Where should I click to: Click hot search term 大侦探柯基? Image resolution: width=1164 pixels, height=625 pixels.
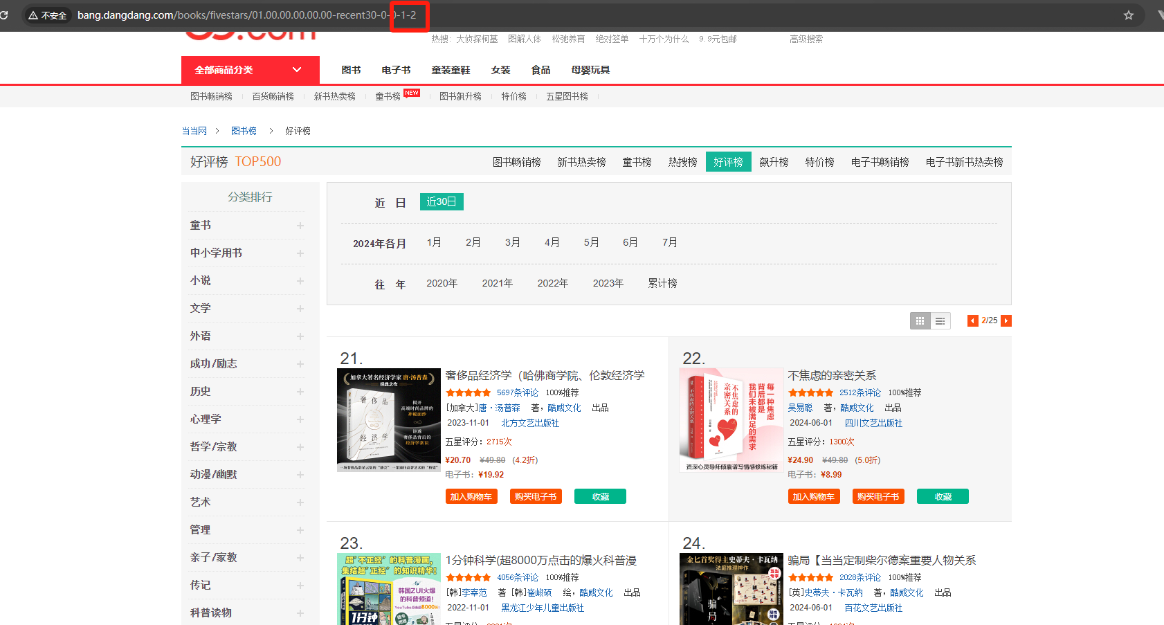click(477, 39)
